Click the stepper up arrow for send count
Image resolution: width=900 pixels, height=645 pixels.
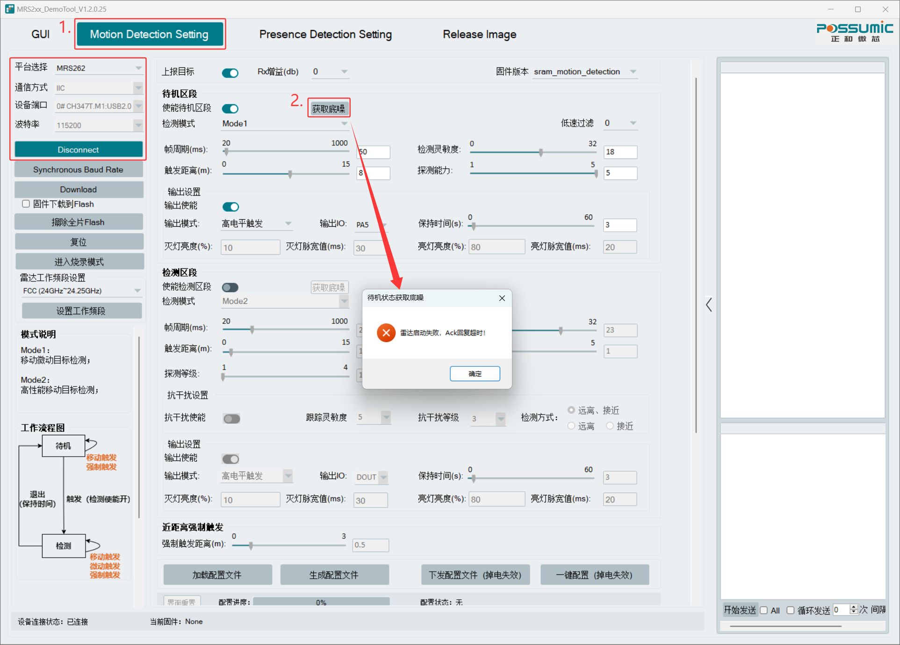[x=854, y=607]
